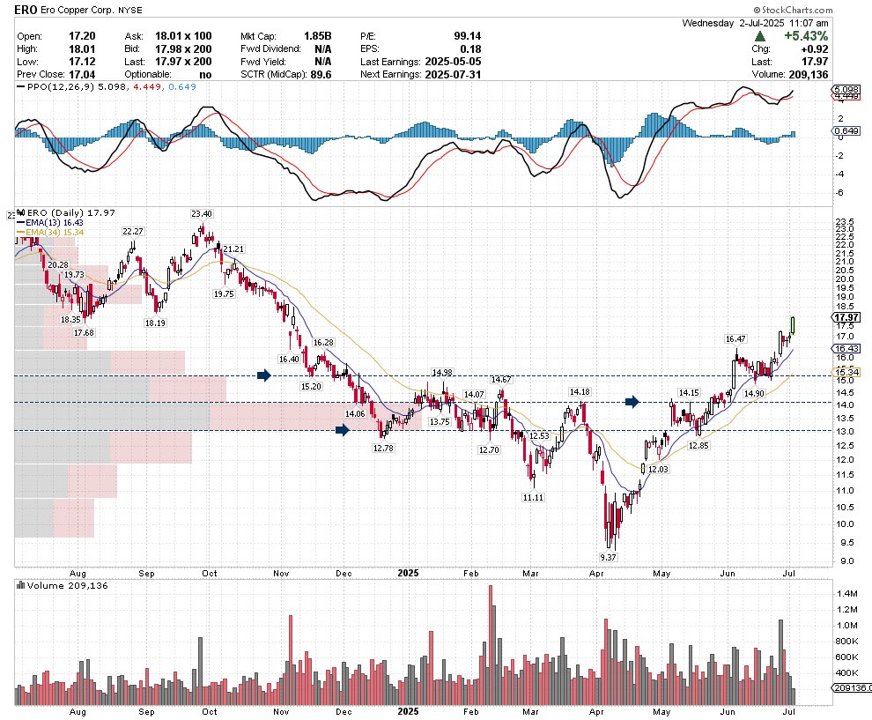Screen dimensions: 872x720
Task: Click the EMA(13) 16.43 legend text
Action: (54, 223)
